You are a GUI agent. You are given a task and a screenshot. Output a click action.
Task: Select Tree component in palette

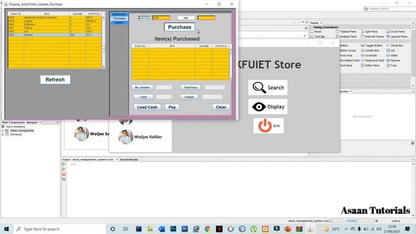click(391, 66)
